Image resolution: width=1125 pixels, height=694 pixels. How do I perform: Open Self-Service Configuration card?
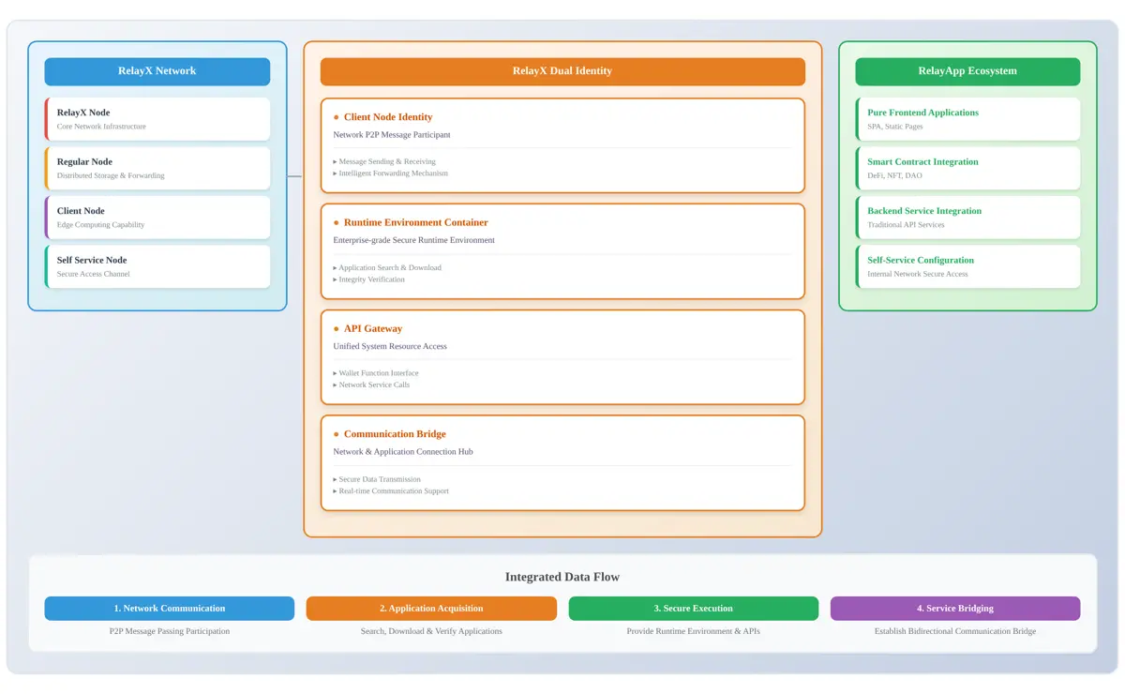coord(967,266)
